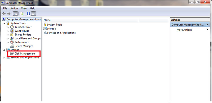Click the Device Manager icon in tree
The width and height of the screenshot is (212, 103).
[x=12, y=46]
